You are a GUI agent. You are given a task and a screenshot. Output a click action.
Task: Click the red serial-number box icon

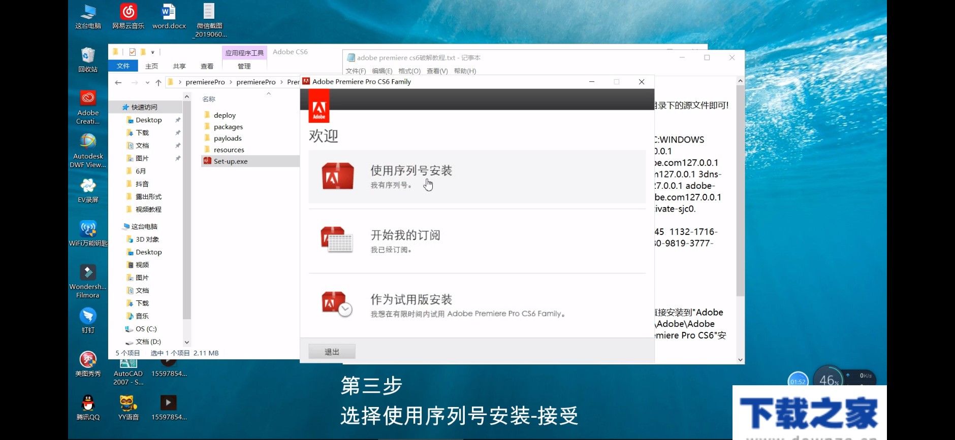pyautogui.click(x=338, y=176)
